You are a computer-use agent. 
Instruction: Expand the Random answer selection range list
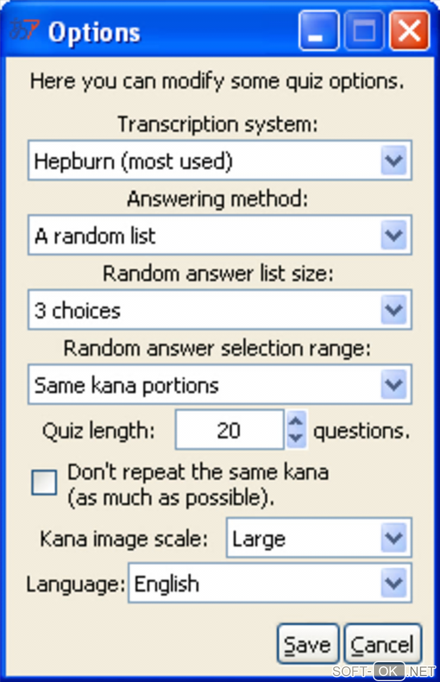[394, 385]
